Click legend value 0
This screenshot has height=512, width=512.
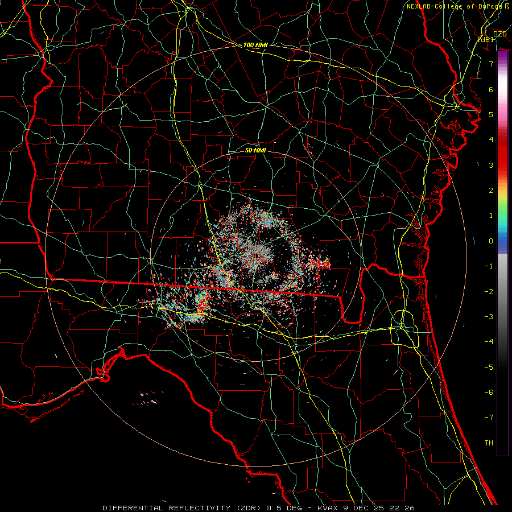tap(491, 241)
